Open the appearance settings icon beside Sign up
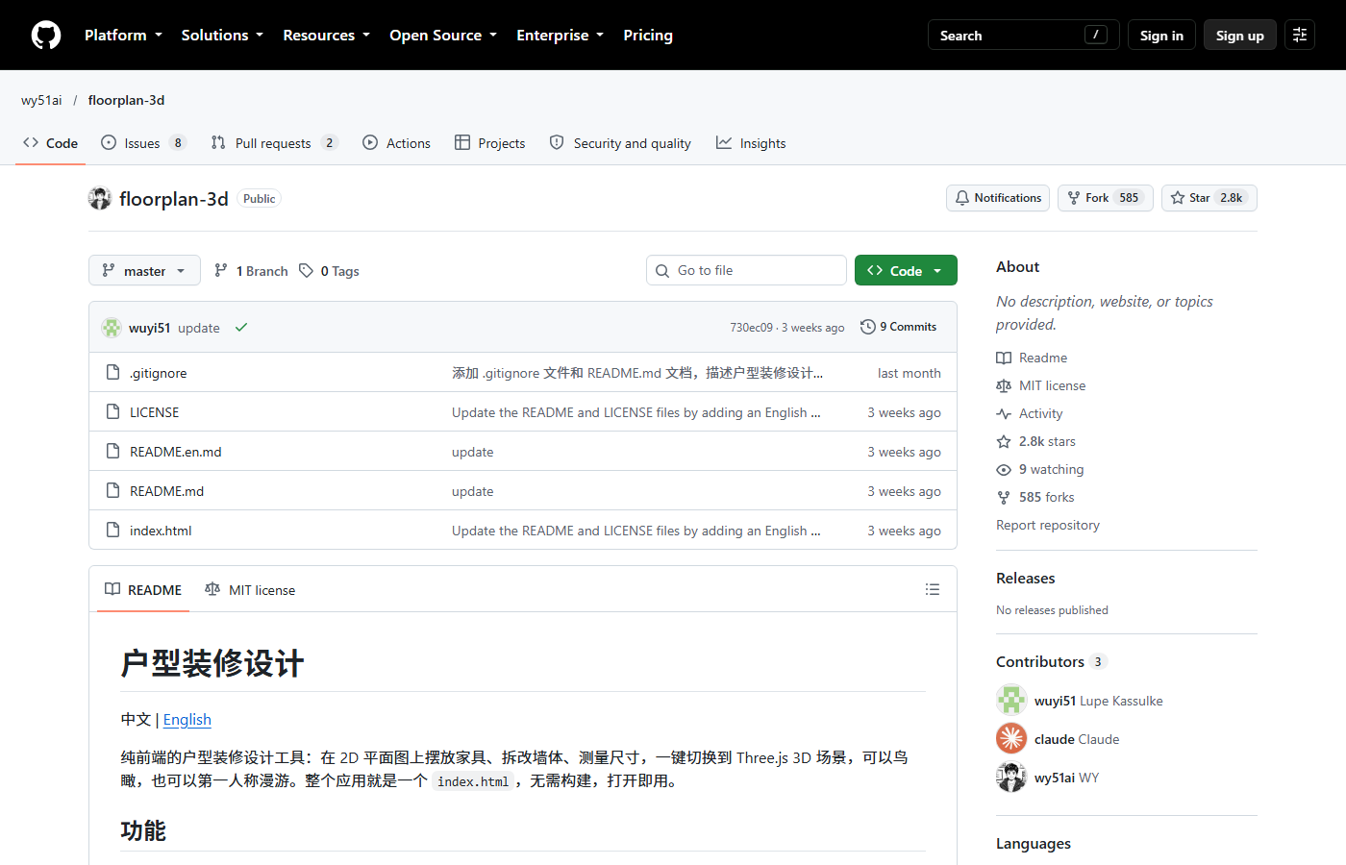1346x865 pixels. (1300, 35)
